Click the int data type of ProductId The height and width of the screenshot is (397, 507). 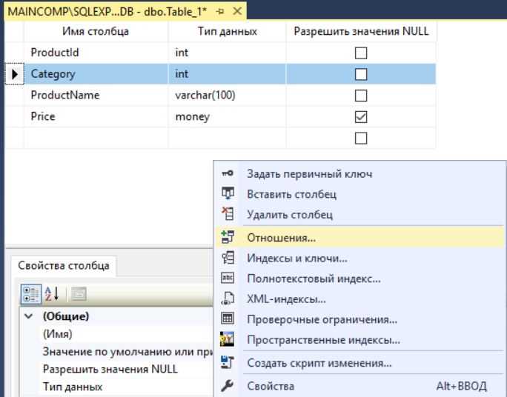pyautogui.click(x=227, y=53)
